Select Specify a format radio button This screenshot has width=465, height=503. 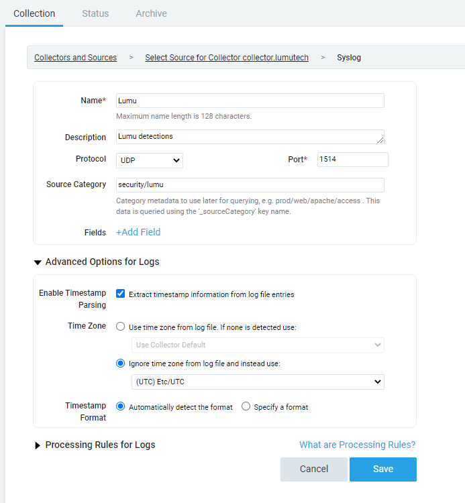coord(246,406)
